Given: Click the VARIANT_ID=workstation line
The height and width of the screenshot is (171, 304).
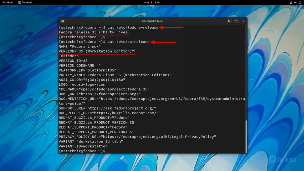Looking at the screenshot, I should [83, 146].
